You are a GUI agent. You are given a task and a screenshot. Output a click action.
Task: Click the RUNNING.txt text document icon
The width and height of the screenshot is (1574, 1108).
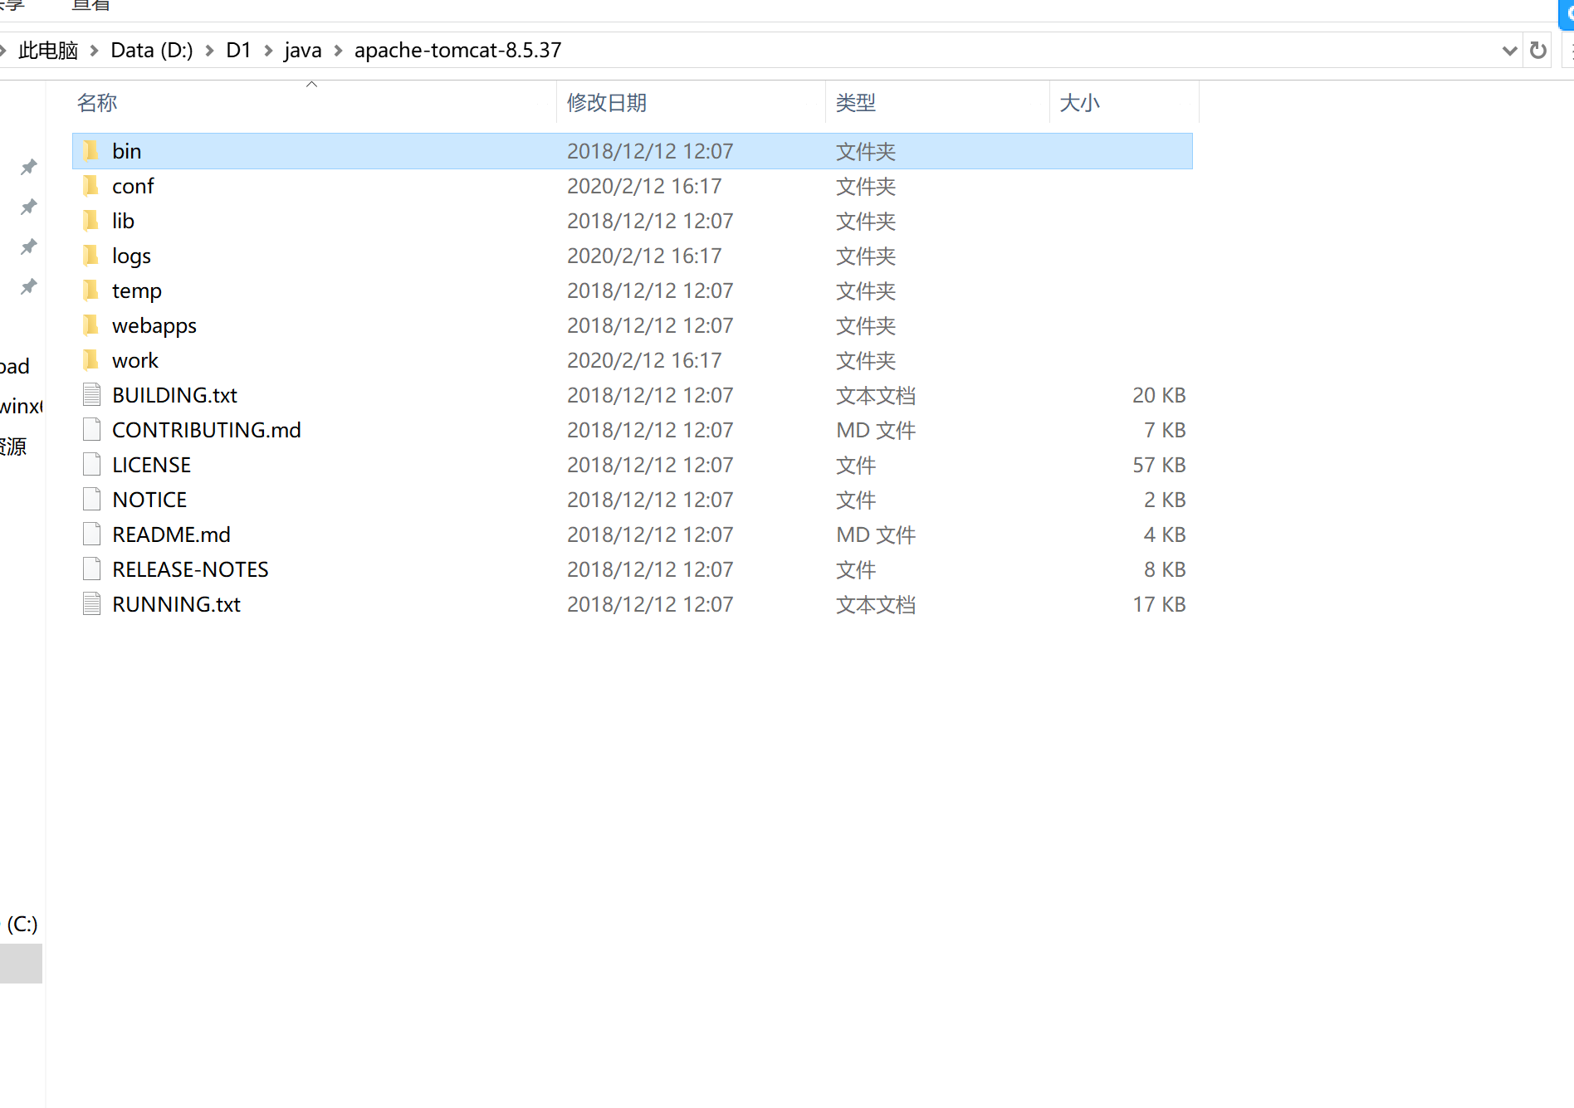pyautogui.click(x=91, y=603)
